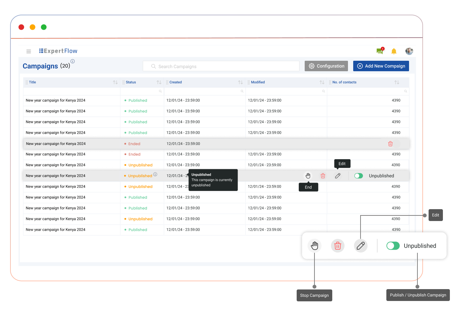The image size is (460, 316).
Task: Click the ExpertFlow logo in the header
Action: coord(58,51)
